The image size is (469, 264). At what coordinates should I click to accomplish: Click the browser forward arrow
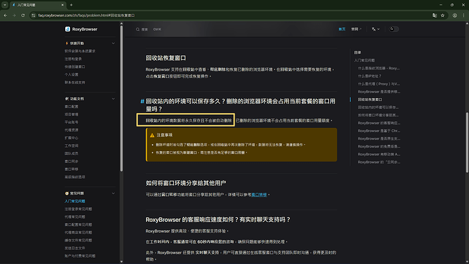[x=14, y=15]
